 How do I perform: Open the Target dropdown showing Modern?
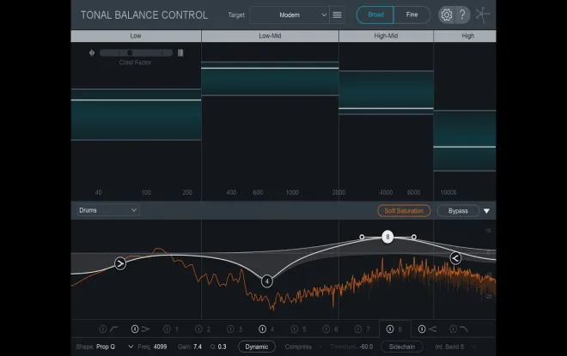(290, 15)
